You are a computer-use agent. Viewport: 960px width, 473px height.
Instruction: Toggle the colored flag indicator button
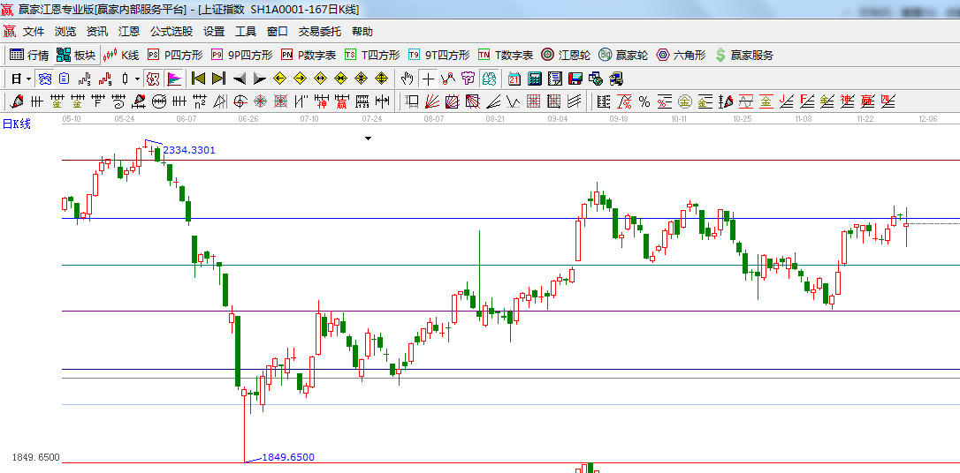(x=173, y=79)
